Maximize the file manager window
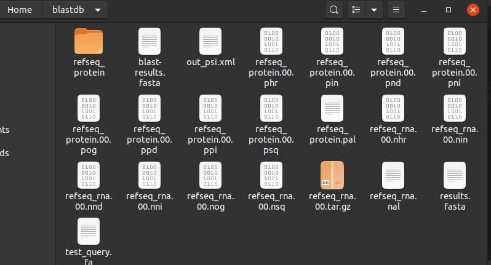The width and height of the screenshot is (491, 265). 449,10
